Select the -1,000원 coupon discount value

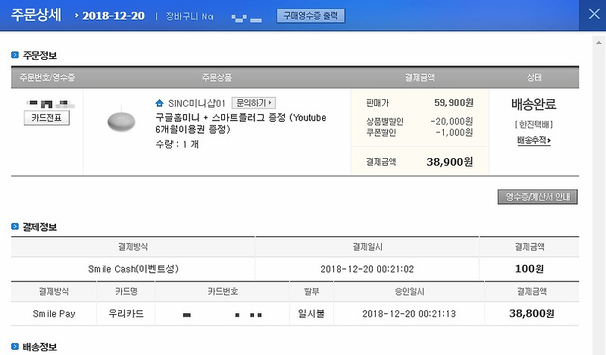coord(454,132)
